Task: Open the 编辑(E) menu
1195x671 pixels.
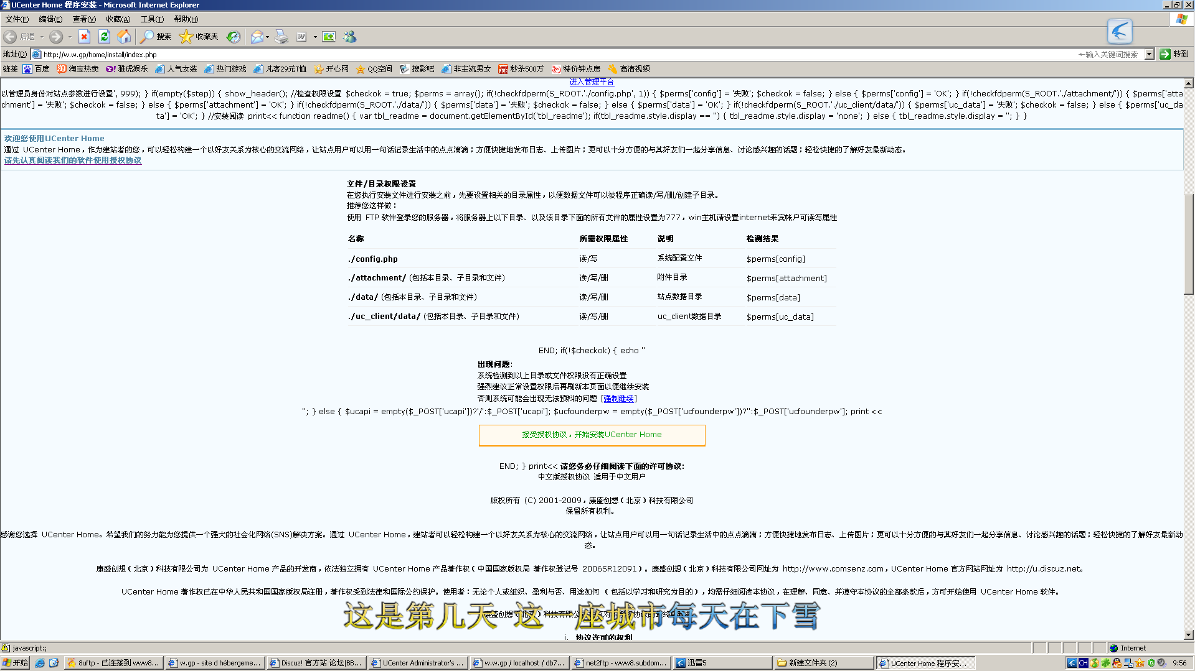Action: pyautogui.click(x=50, y=19)
